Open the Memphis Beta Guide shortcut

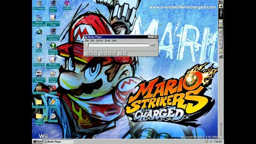(x=53, y=20)
